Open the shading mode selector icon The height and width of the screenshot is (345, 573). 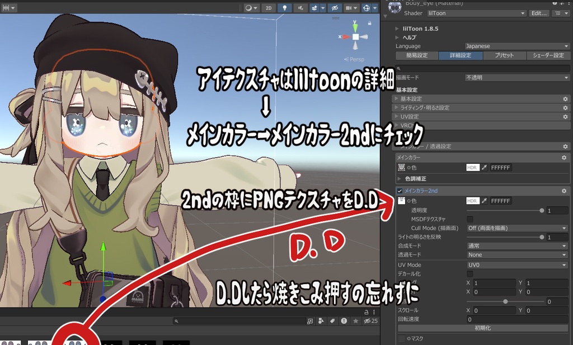click(x=249, y=7)
